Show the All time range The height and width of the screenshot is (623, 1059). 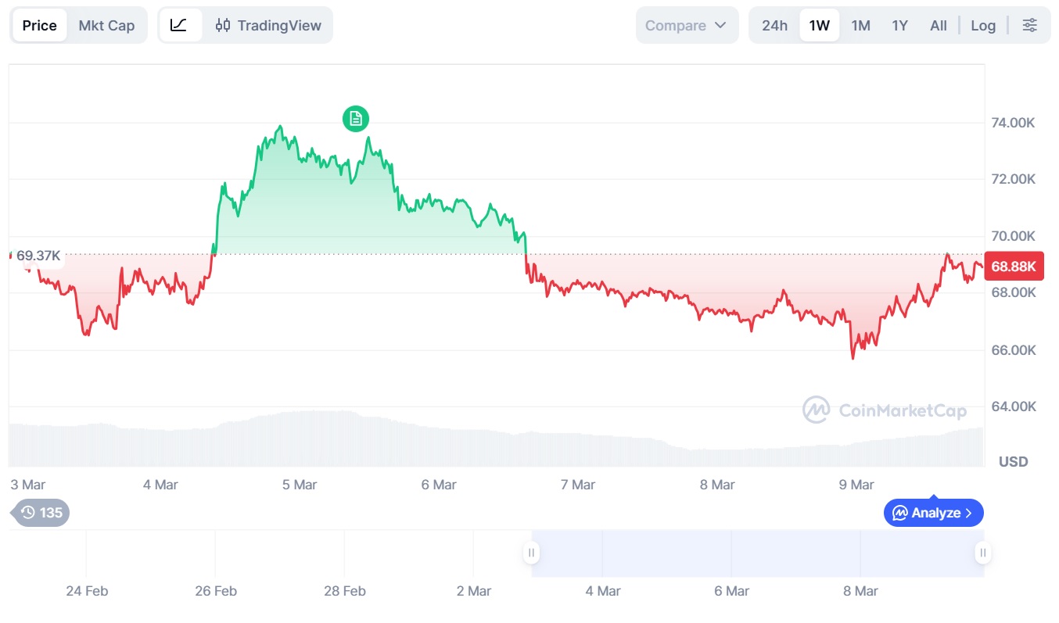tap(939, 25)
